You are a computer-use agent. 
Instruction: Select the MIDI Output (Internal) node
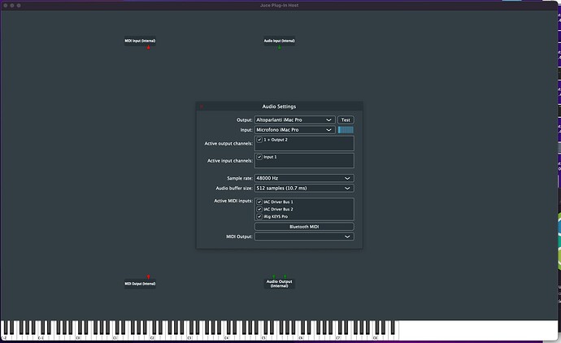tap(140, 284)
